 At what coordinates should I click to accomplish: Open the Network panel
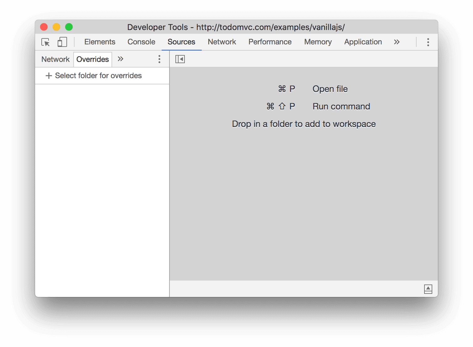pos(222,42)
